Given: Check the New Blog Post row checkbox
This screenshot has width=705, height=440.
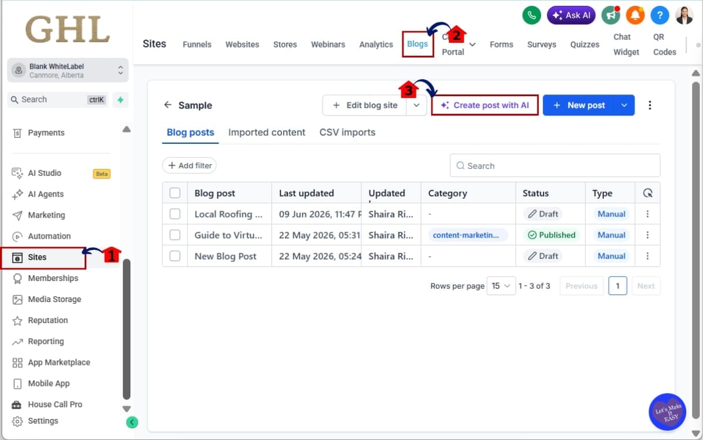Looking at the screenshot, I should click(x=174, y=256).
